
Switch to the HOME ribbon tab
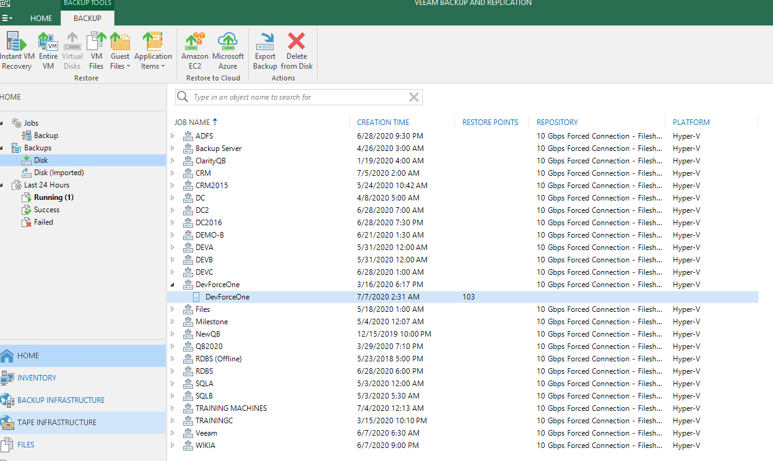(41, 18)
